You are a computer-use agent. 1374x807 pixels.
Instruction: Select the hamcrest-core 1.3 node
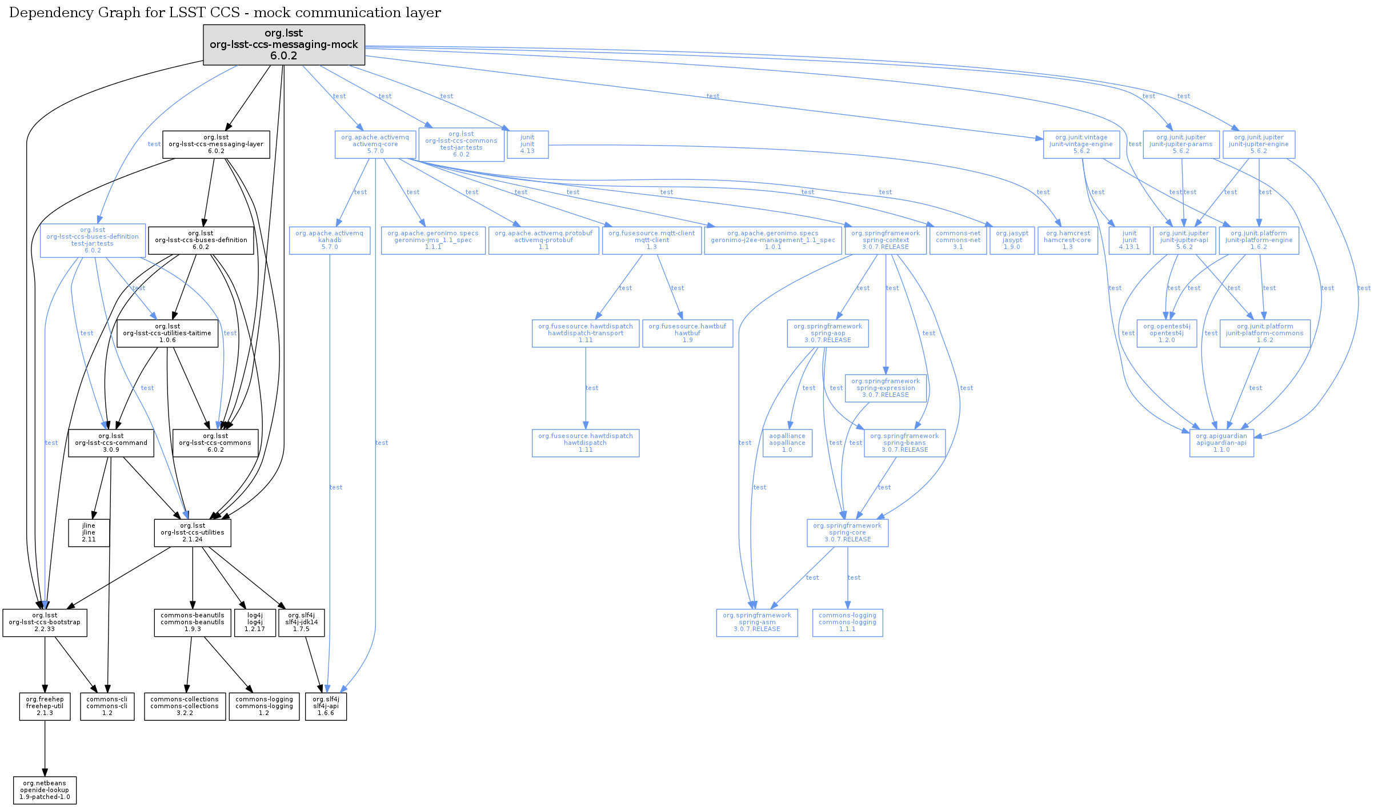[1067, 240]
